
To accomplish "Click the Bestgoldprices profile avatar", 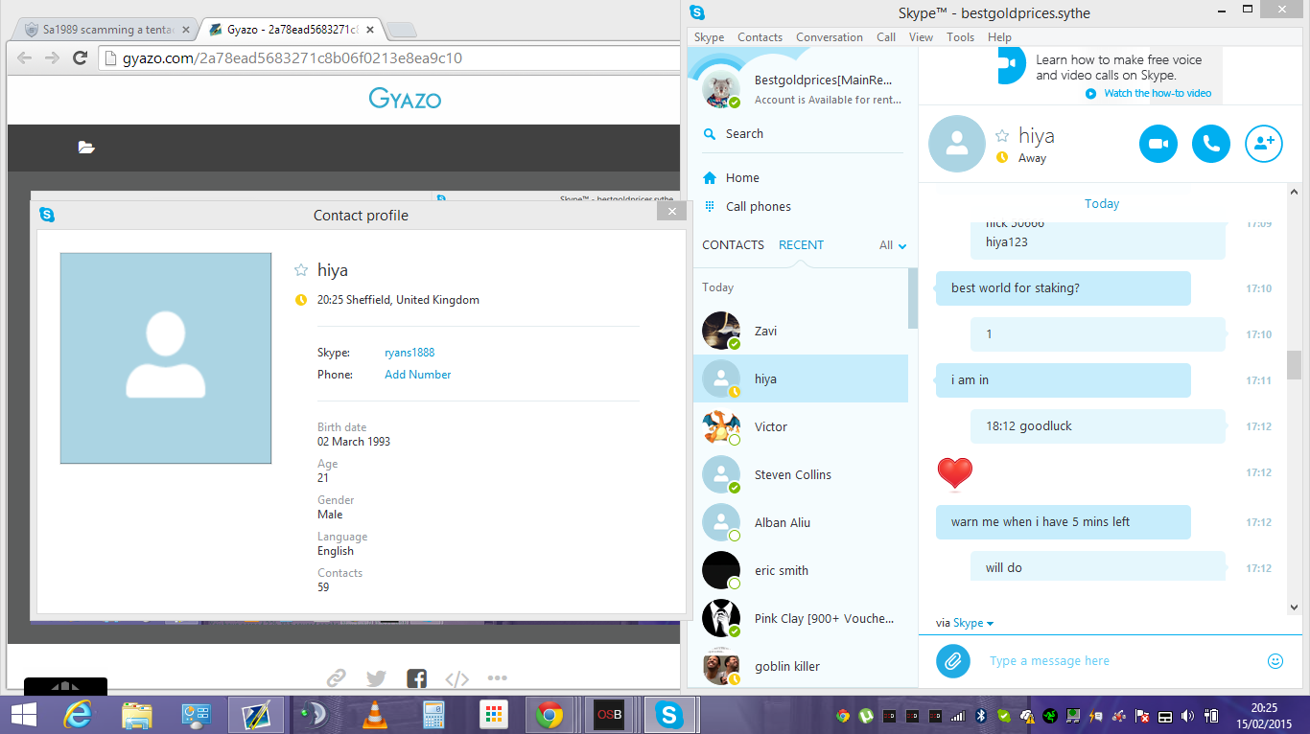I will [721, 89].
